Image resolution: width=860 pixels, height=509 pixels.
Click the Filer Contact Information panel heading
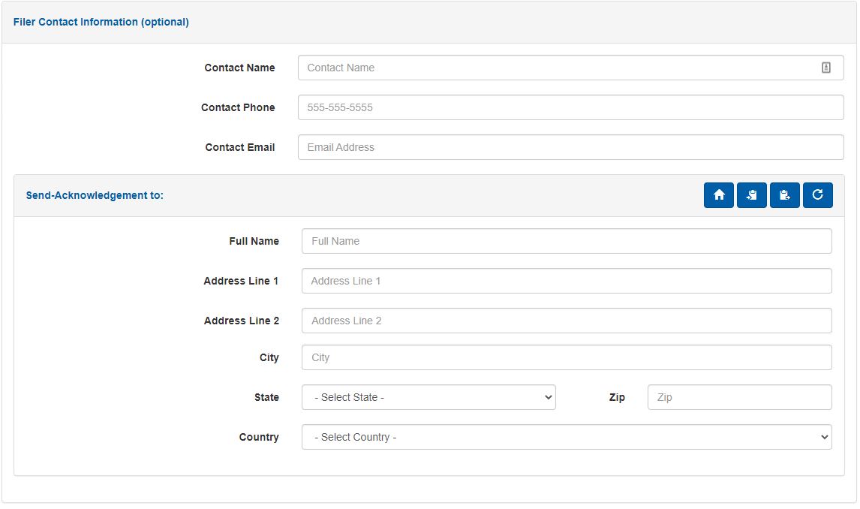coord(101,22)
